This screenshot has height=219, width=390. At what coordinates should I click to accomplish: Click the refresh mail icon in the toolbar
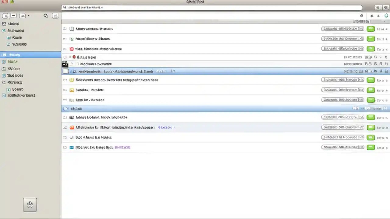pyautogui.click(x=45, y=16)
